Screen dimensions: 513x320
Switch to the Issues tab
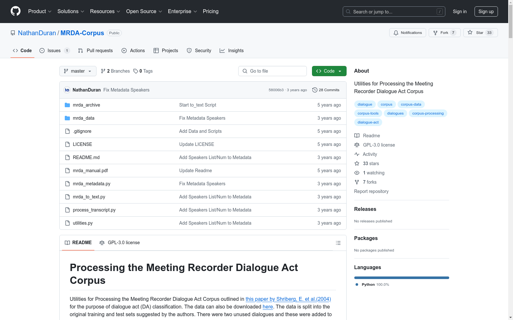(55, 51)
